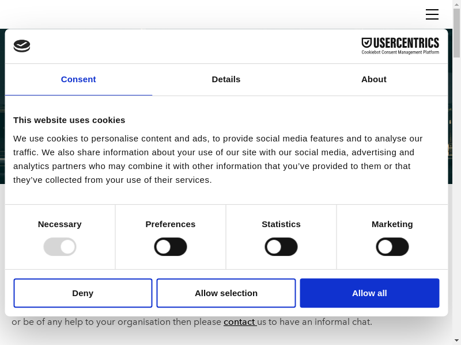The height and width of the screenshot is (345, 461).
Task: Open the hamburger navigation menu
Action: (432, 14)
